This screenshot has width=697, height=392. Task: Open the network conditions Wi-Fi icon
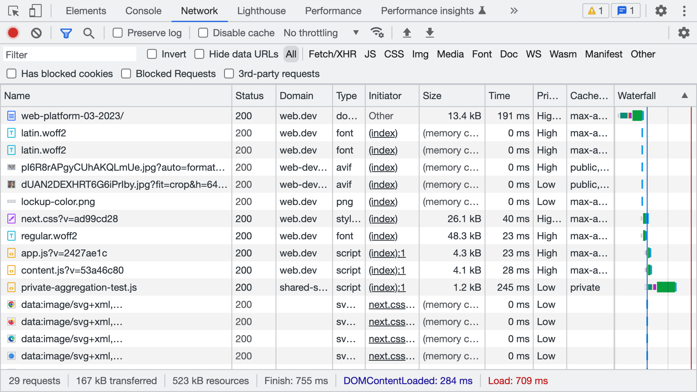(x=377, y=33)
